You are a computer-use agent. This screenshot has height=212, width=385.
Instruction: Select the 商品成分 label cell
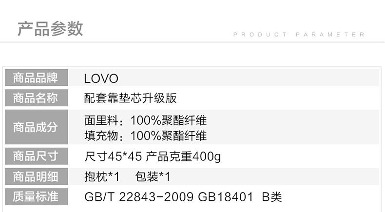tap(37, 127)
